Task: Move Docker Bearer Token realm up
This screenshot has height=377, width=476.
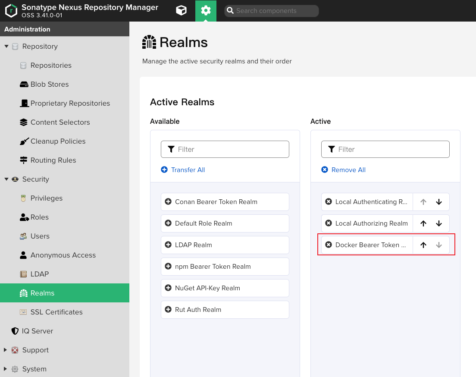Action: (x=423, y=245)
